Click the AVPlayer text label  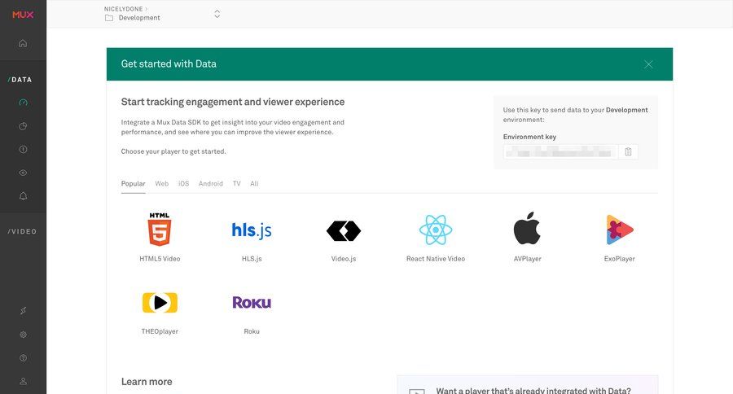click(x=527, y=258)
